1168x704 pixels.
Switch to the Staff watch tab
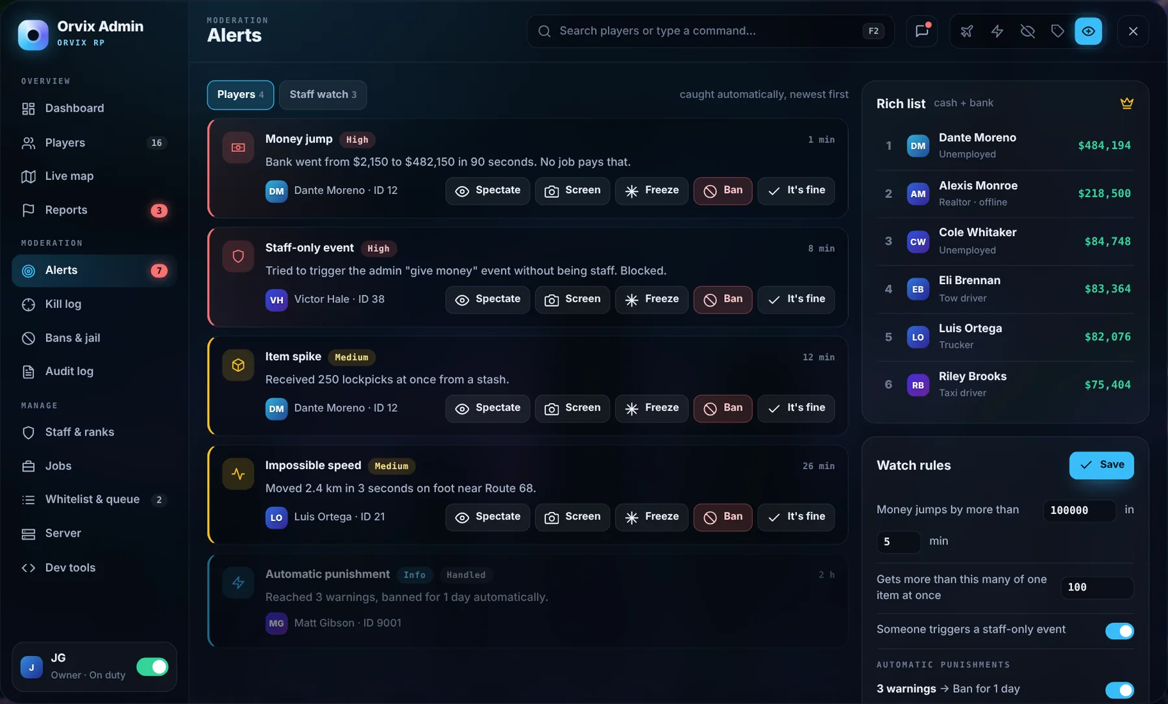click(x=322, y=95)
